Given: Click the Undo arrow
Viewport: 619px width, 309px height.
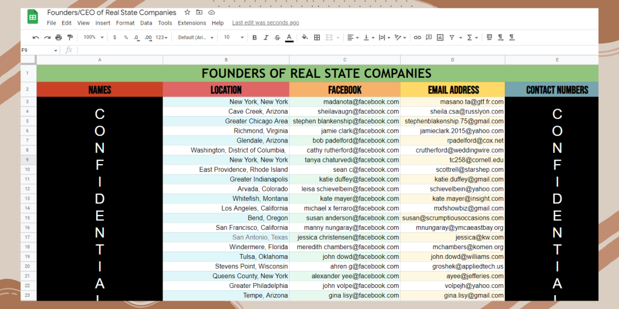Looking at the screenshot, I should pos(36,37).
